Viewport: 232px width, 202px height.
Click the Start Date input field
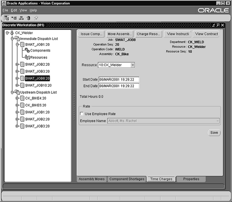tap(119, 80)
